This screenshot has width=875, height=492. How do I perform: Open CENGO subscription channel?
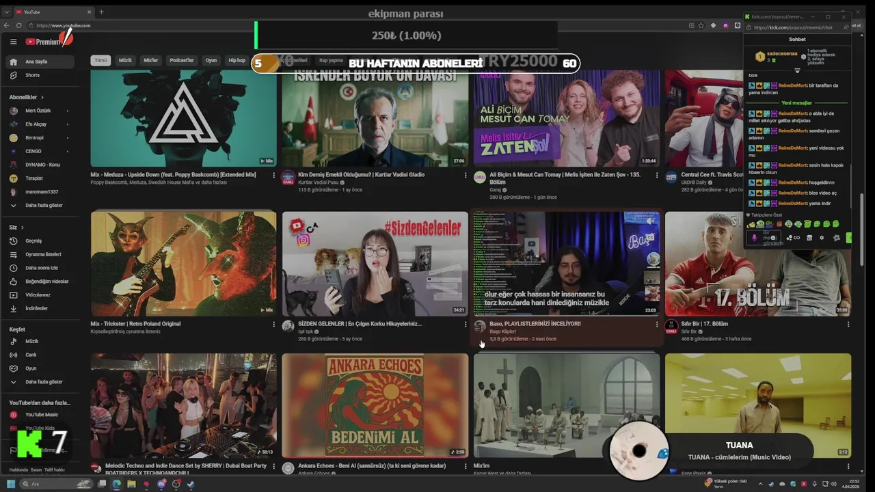pyautogui.click(x=40, y=151)
